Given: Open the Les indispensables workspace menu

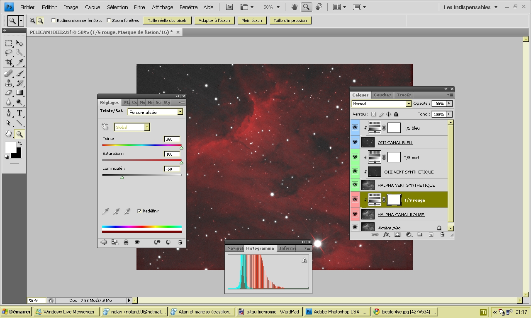Looking at the screenshot, I should click(x=470, y=7).
